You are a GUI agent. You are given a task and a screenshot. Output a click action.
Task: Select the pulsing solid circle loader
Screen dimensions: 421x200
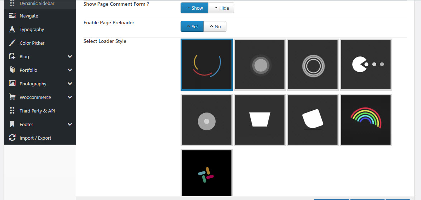pyautogui.click(x=260, y=65)
